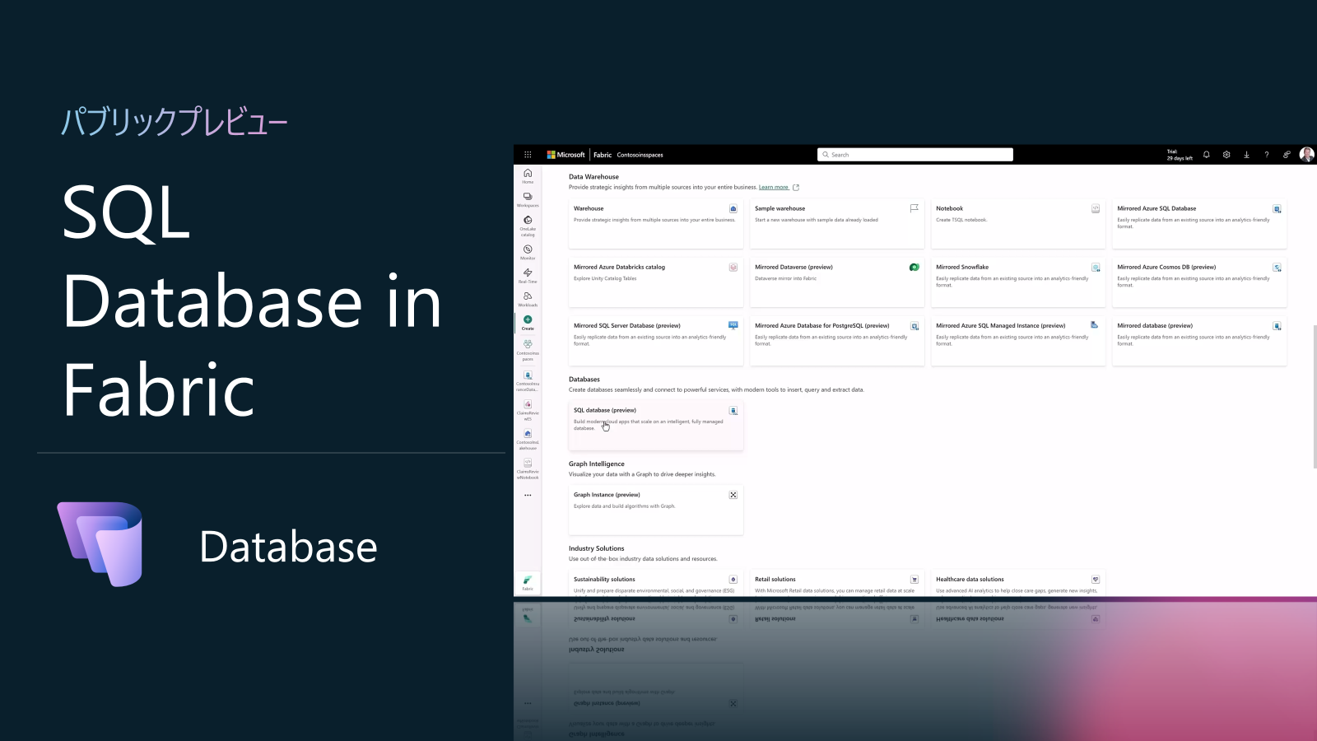
Task: Select the Mirrored Snowflake card
Action: 1018,282
